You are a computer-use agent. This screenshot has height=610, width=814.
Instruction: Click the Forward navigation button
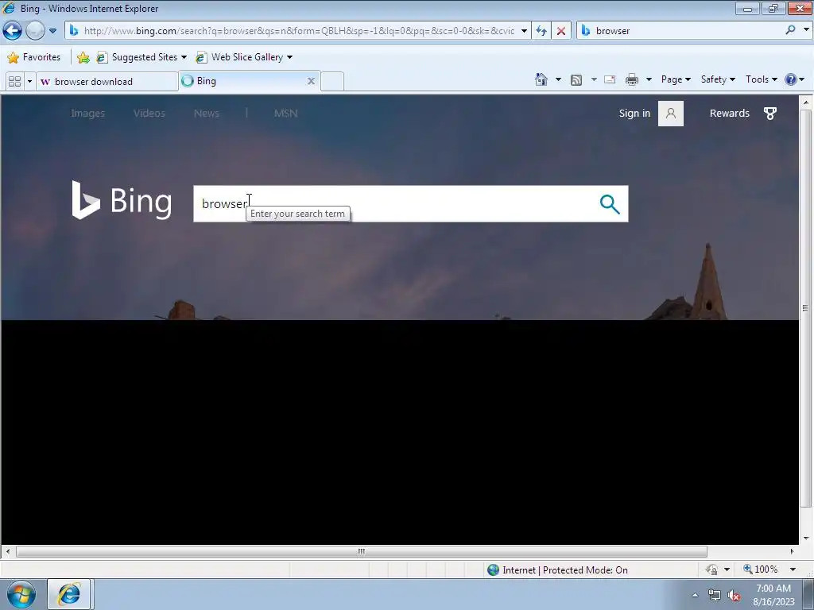[x=35, y=31]
